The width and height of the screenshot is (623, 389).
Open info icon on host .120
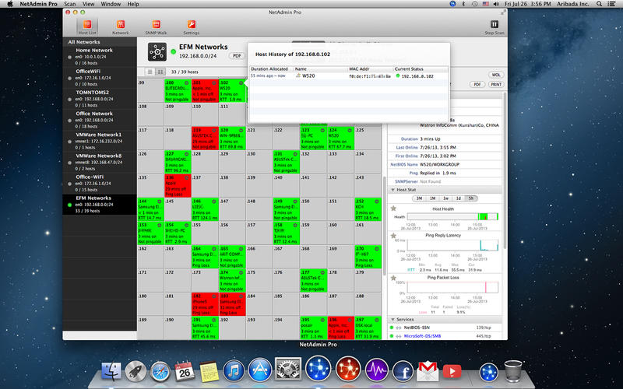[241, 130]
